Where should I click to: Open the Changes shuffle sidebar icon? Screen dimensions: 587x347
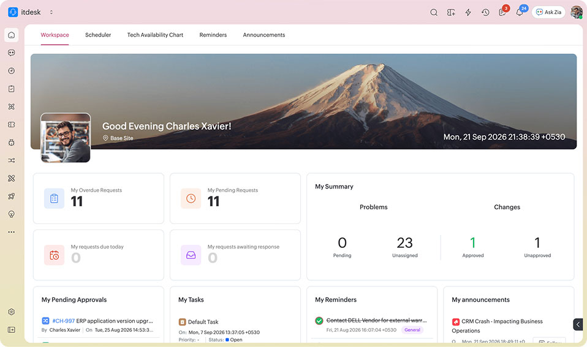coord(12,160)
